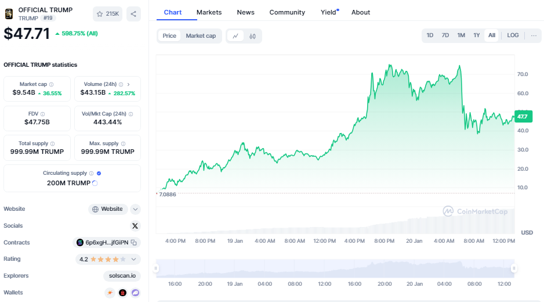Show Volume (24h) info icon

121,84
